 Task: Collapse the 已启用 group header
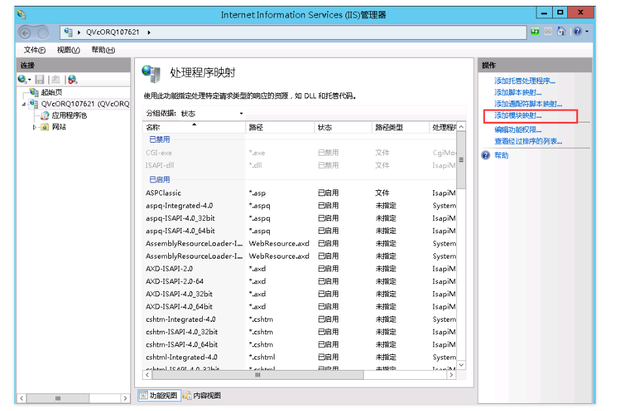160,180
